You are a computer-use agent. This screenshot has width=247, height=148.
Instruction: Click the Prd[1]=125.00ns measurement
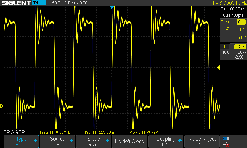pyautogui.click(x=100, y=132)
